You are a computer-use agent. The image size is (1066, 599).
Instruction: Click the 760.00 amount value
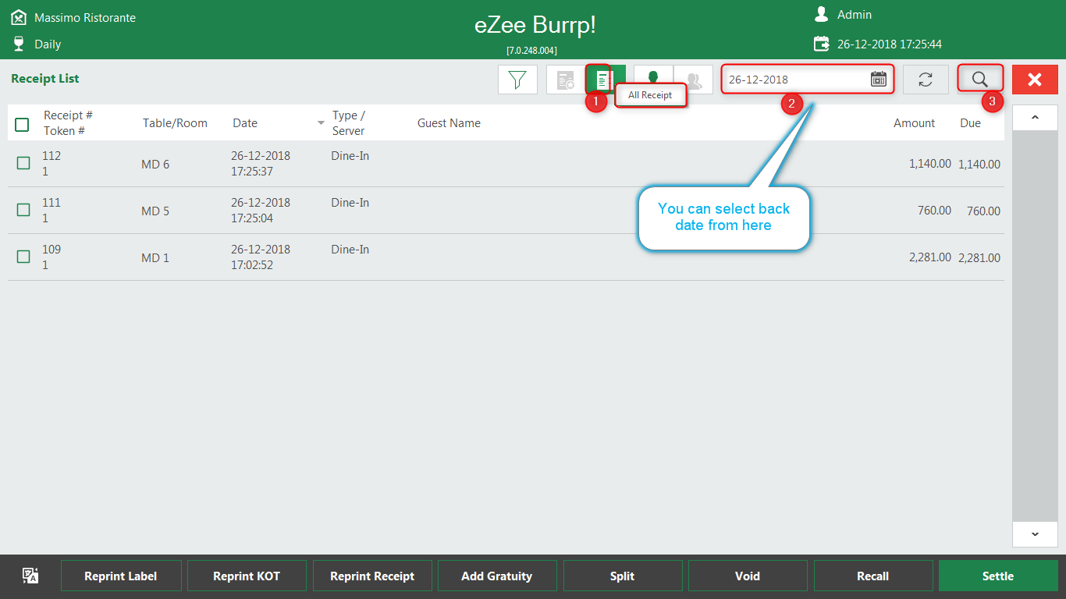coord(934,211)
